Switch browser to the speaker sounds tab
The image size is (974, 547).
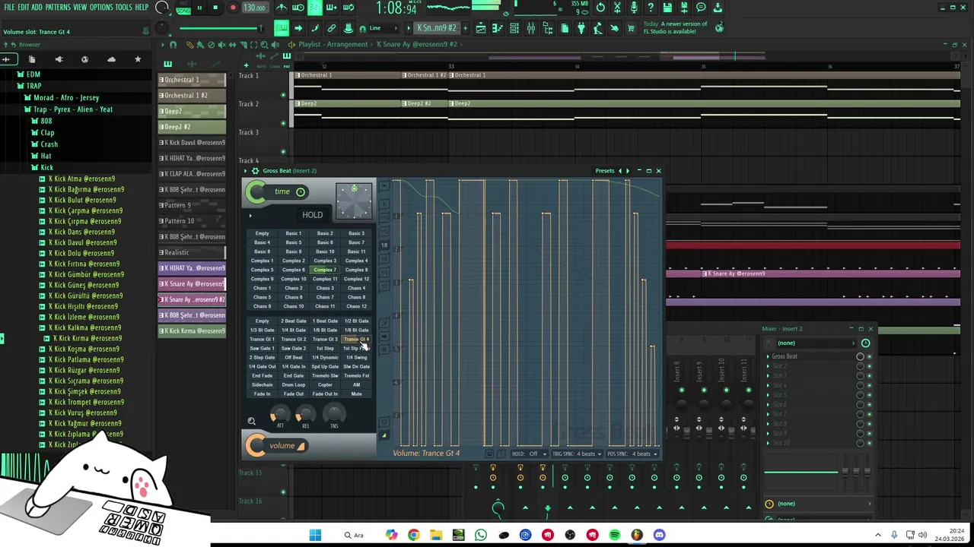click(x=59, y=59)
